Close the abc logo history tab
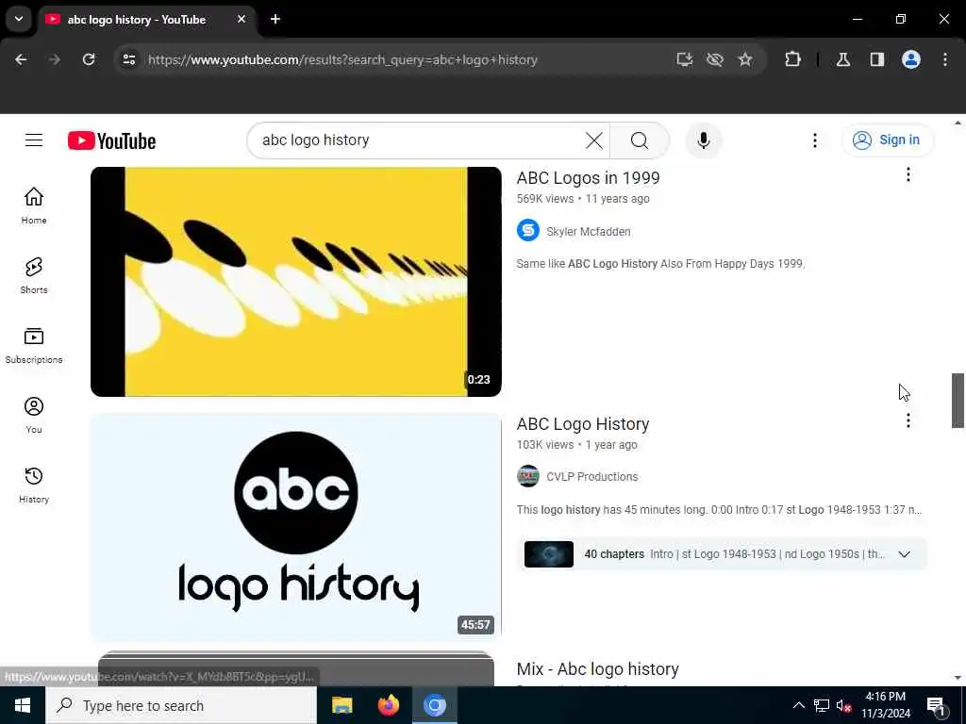This screenshot has width=966, height=724. [241, 19]
